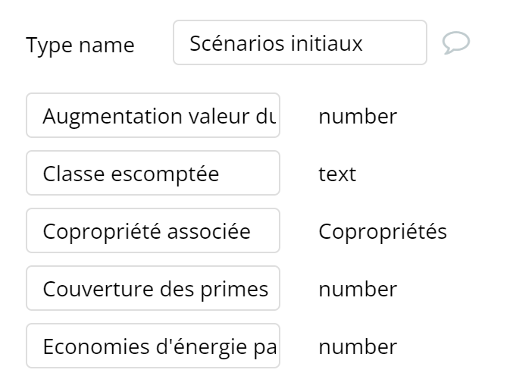This screenshot has width=513, height=376.
Task: Rename the field linked to Copropriétés
Action: 153,231
